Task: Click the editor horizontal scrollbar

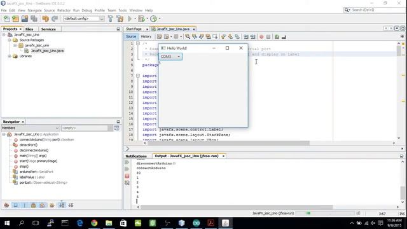Action: point(228,143)
